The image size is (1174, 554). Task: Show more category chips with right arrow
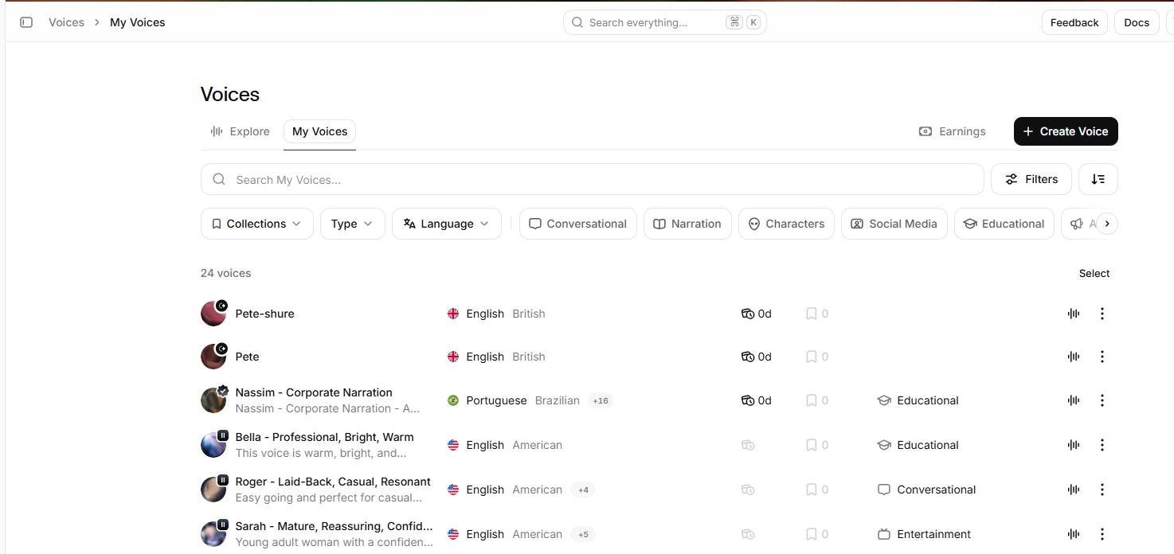(1107, 224)
